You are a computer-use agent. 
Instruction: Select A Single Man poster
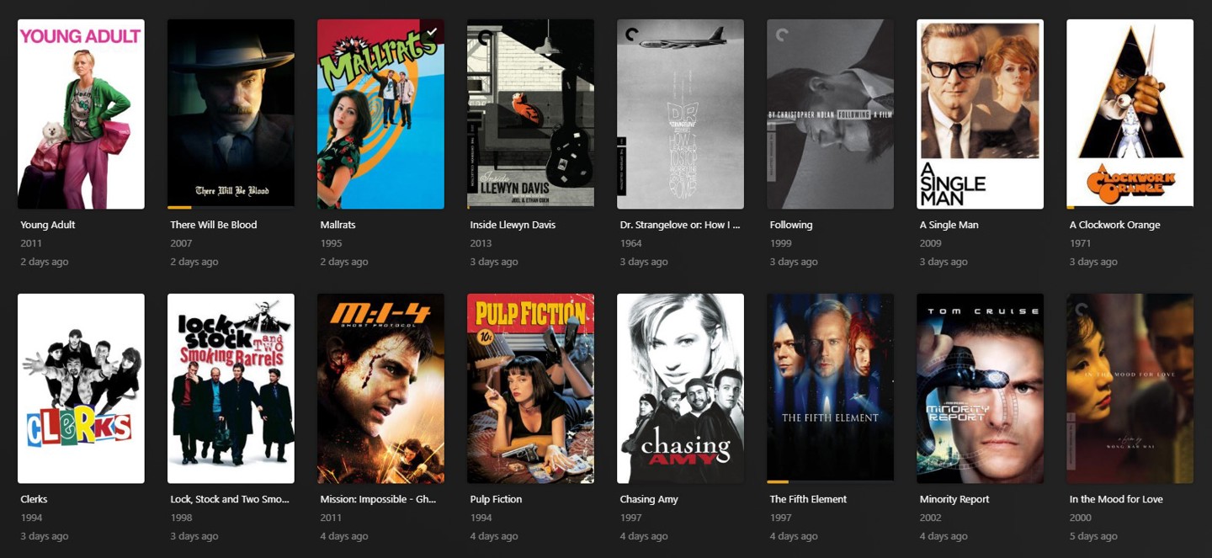coord(980,114)
